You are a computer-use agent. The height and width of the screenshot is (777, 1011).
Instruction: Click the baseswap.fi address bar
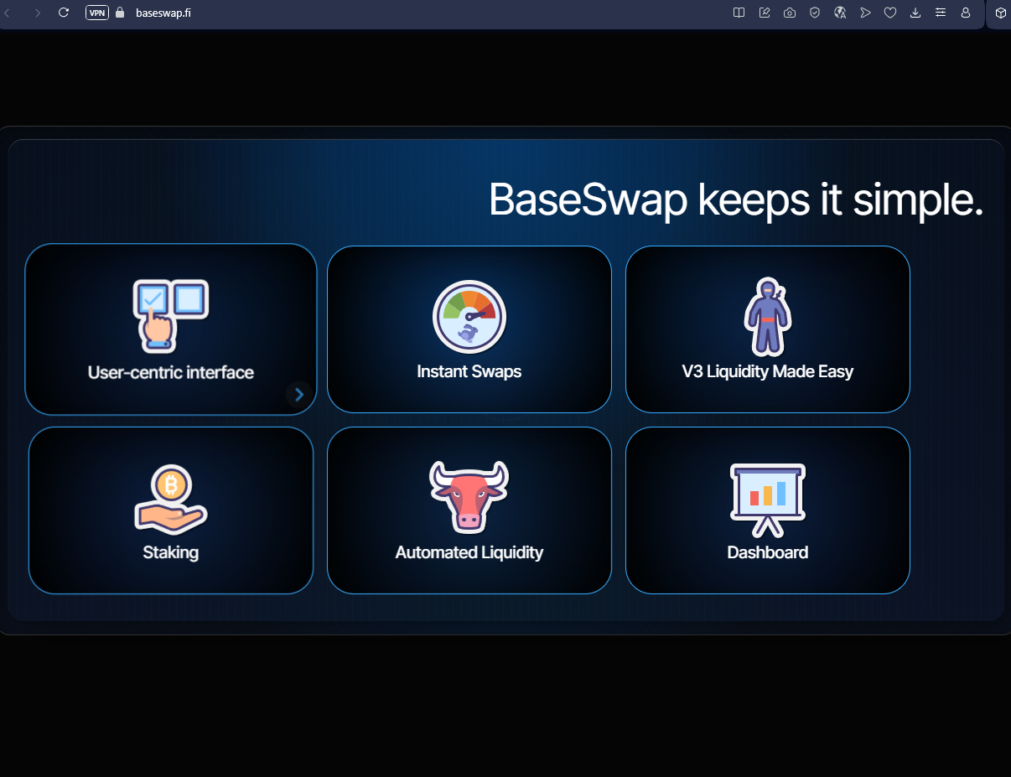click(x=164, y=13)
